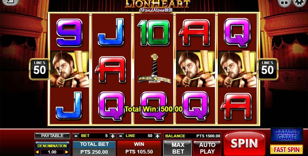Open the Paytable
This screenshot has width=308, height=156.
(x=52, y=136)
